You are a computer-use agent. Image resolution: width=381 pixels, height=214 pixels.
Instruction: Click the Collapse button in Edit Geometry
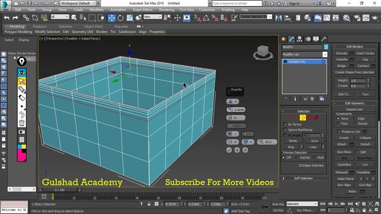(x=365, y=138)
